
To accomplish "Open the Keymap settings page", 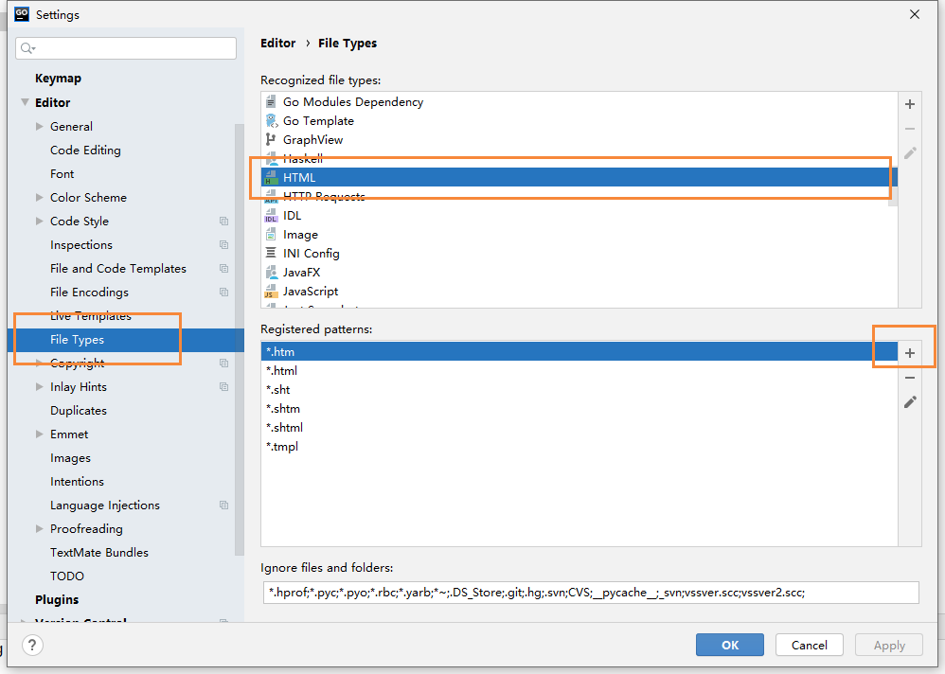I will click(x=58, y=79).
